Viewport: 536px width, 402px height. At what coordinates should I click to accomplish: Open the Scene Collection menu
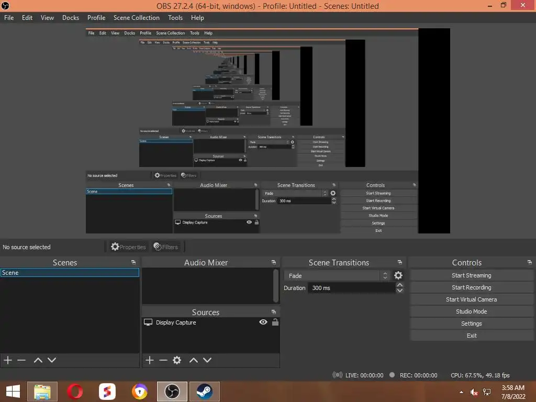pyautogui.click(x=137, y=18)
